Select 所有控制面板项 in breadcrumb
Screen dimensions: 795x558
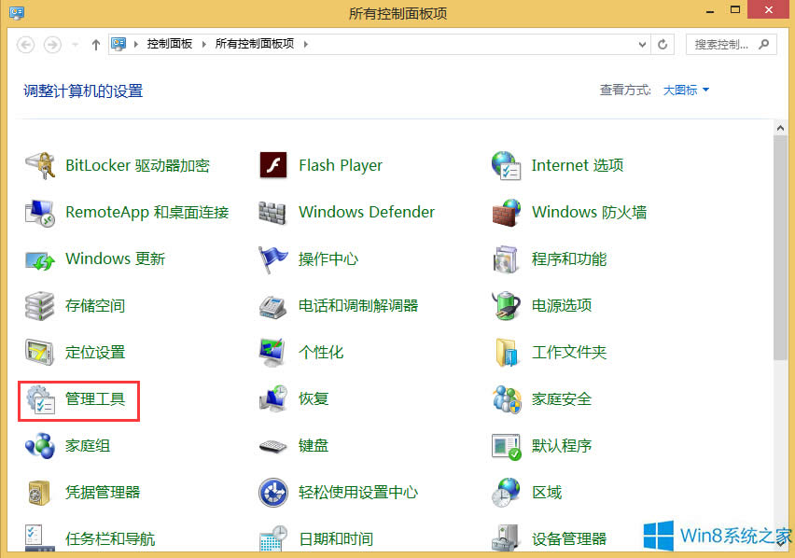pos(256,42)
